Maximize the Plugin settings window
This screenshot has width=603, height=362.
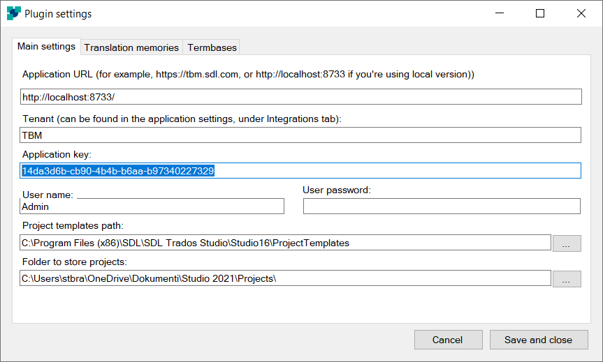pyautogui.click(x=540, y=13)
